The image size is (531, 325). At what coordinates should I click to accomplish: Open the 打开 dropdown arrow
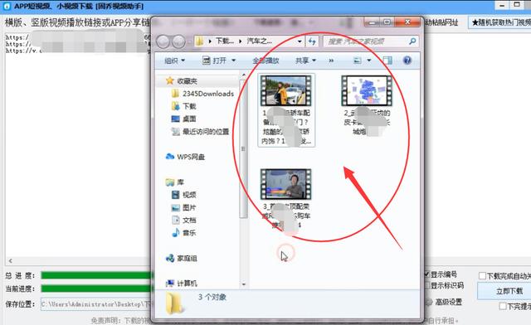[x=233, y=61]
